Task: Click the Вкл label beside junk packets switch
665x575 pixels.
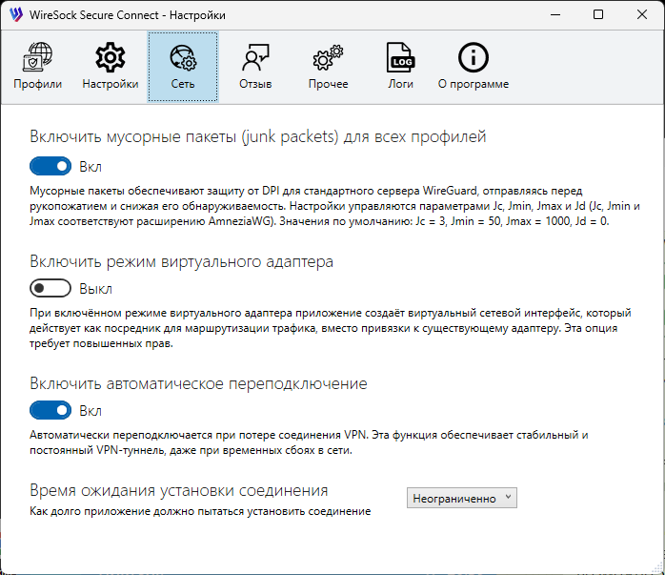Action: [x=91, y=167]
